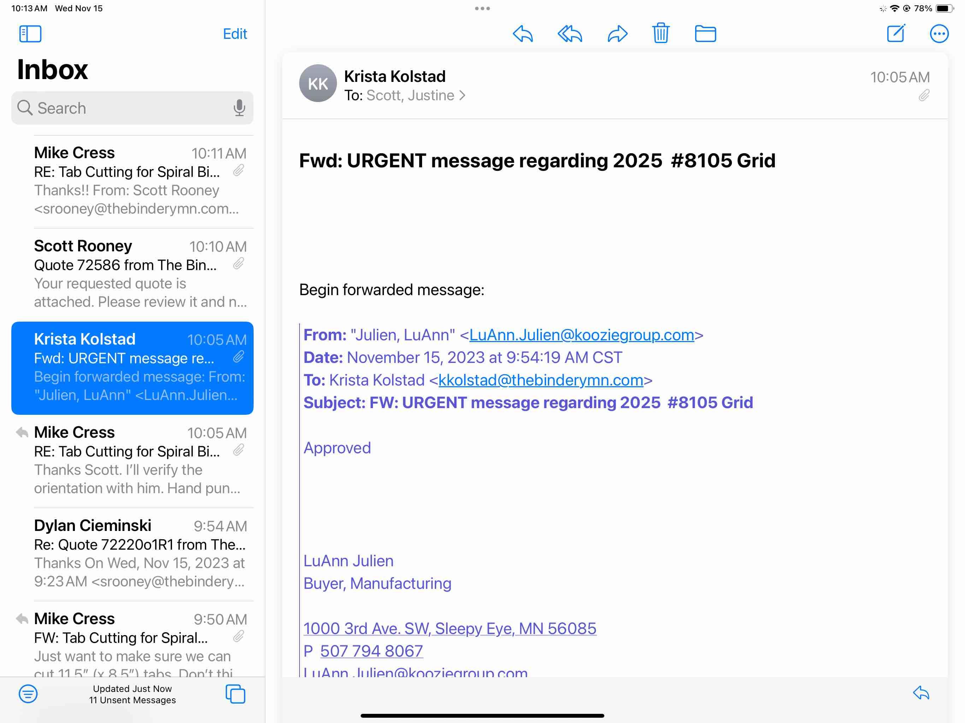Toggle the inbox message filter
The width and height of the screenshot is (965, 723).
(28, 693)
